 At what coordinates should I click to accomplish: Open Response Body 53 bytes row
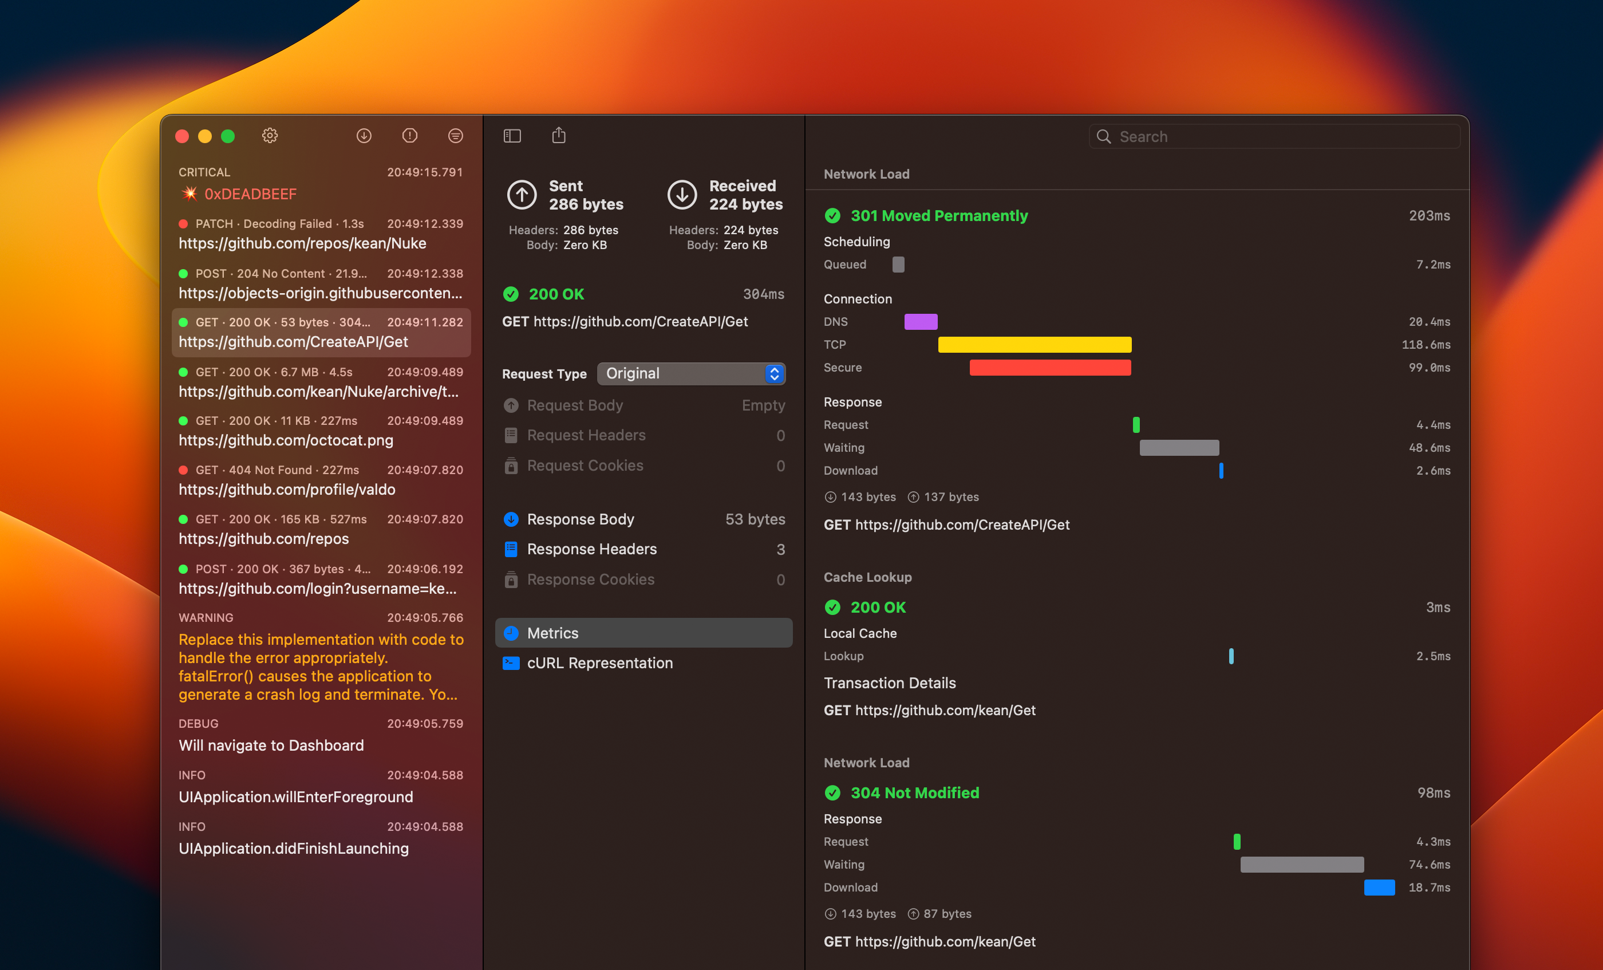(644, 519)
